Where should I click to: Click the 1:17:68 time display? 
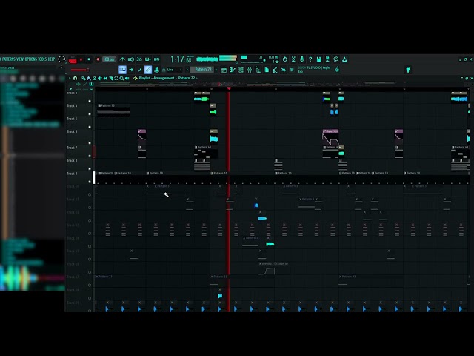pyautogui.click(x=181, y=59)
